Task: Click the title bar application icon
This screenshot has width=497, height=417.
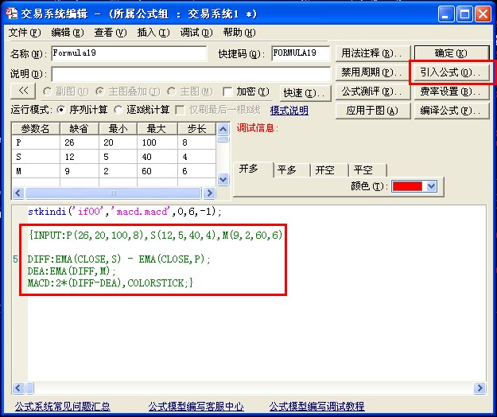Action: 12,14
